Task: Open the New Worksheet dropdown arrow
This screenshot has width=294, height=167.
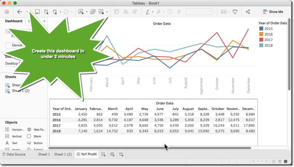Action: (87, 12)
